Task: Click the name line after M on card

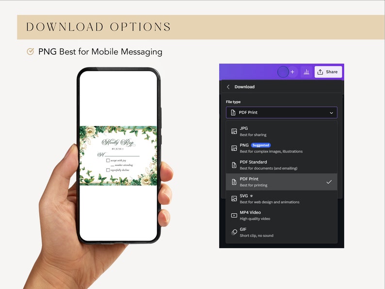Action: 122,156
